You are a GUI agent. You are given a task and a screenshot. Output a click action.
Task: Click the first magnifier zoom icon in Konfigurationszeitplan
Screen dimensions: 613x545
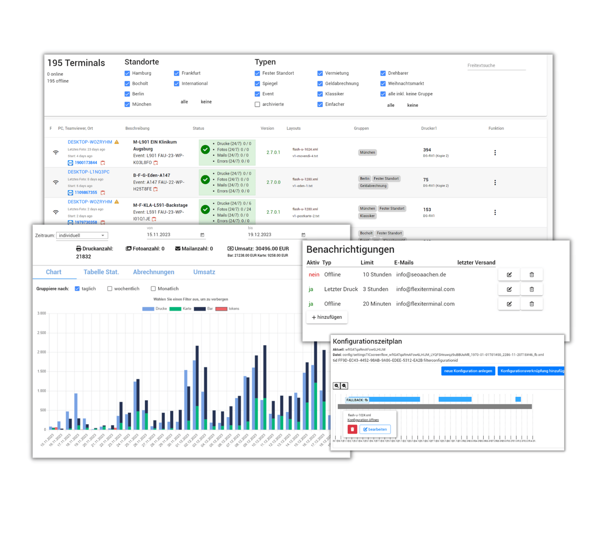(x=337, y=386)
